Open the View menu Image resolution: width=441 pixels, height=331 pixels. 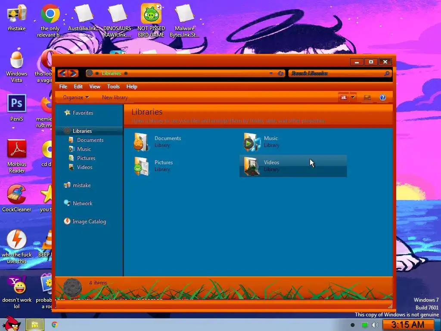click(95, 87)
